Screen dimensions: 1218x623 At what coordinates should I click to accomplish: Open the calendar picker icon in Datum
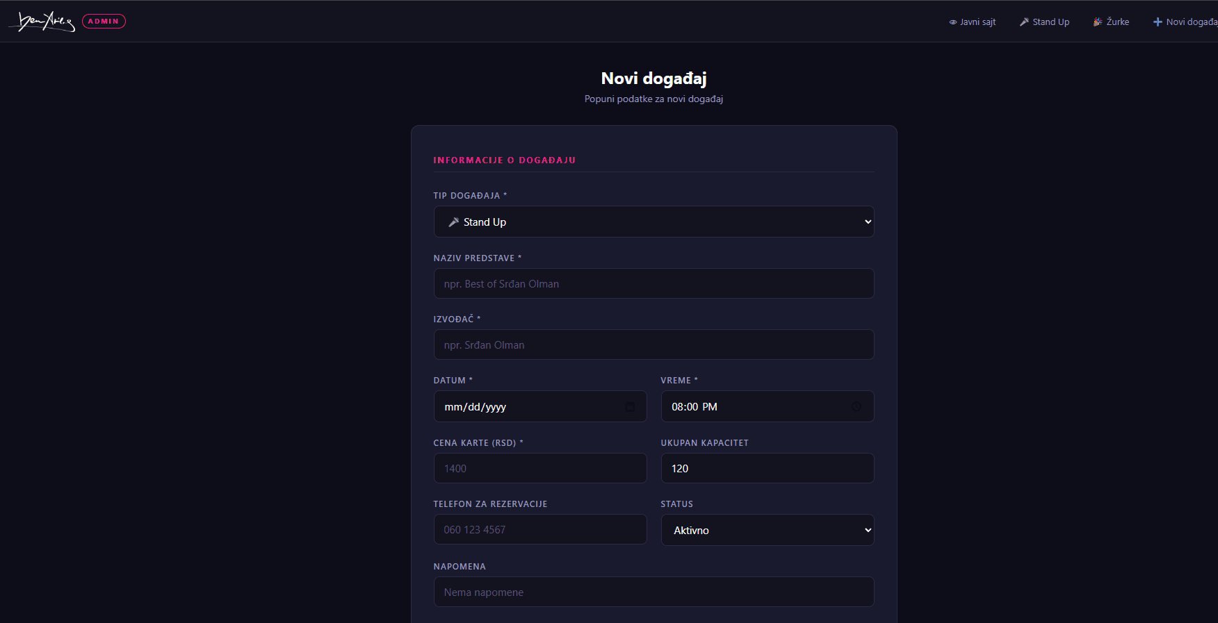pyautogui.click(x=630, y=407)
